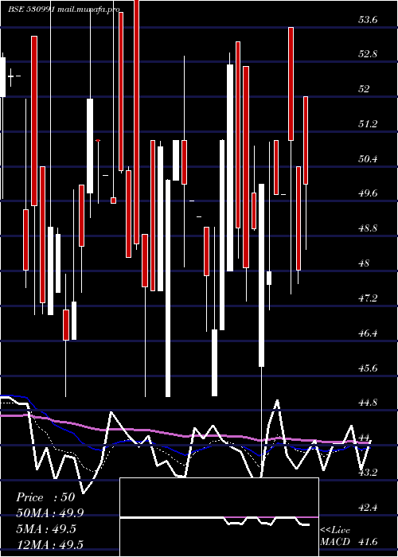This screenshot has width=398, height=557.
Task: Click the 42.4 price axis label
Action: (x=368, y=508)
